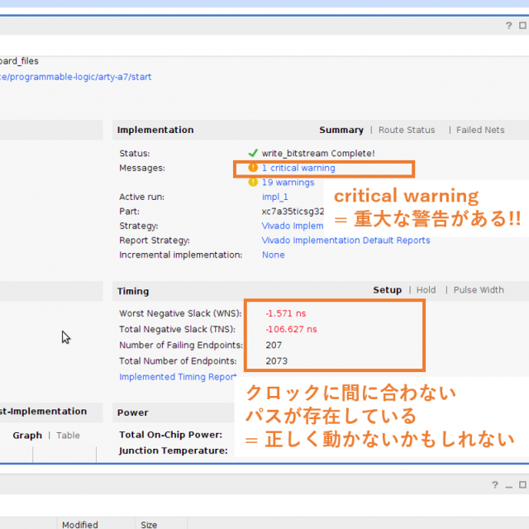The image size is (529, 529).
Task: Sort files by Modified column header
Action: 79,524
